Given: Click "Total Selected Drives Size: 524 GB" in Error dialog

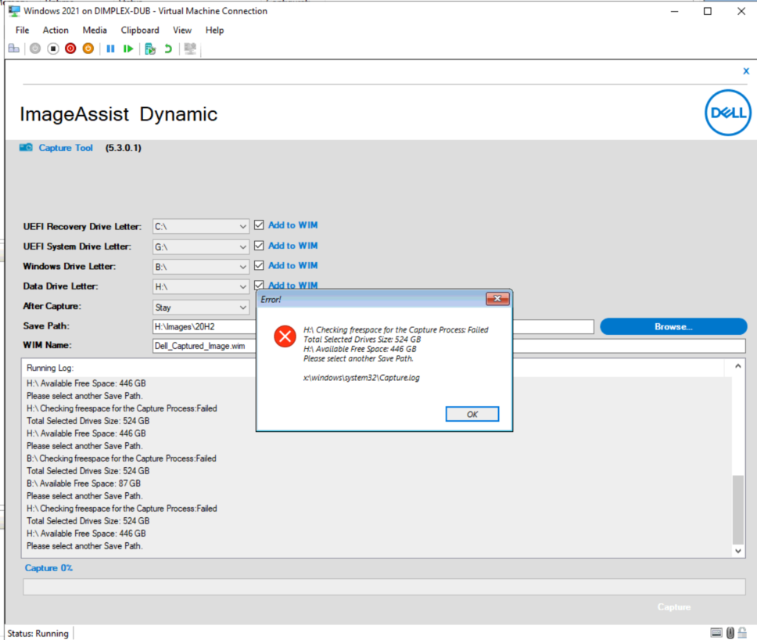Looking at the screenshot, I should pyautogui.click(x=362, y=339).
